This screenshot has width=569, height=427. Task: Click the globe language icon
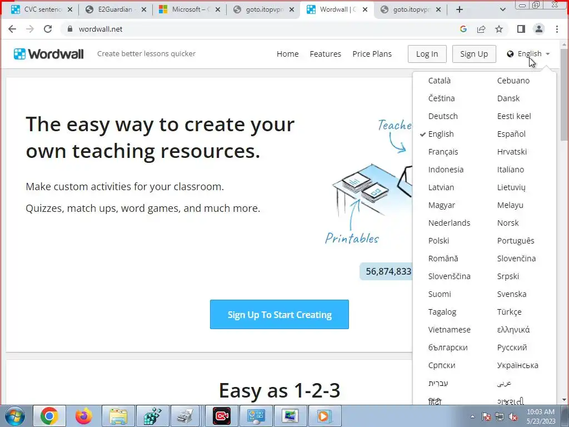(x=510, y=54)
